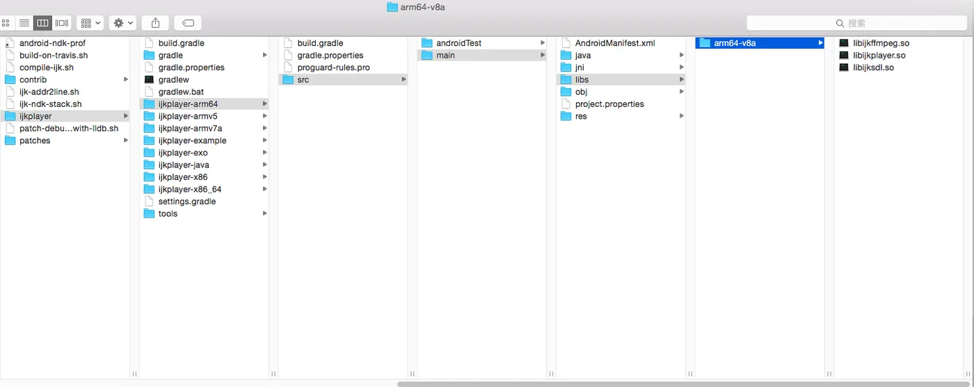Select highlighted arm64-v8a folder
Image resolution: width=974 pixels, height=387 pixels.
(760, 43)
